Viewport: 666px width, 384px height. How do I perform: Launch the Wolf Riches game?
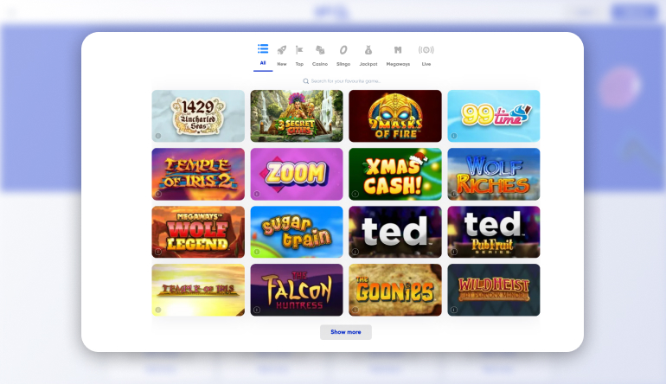point(494,174)
